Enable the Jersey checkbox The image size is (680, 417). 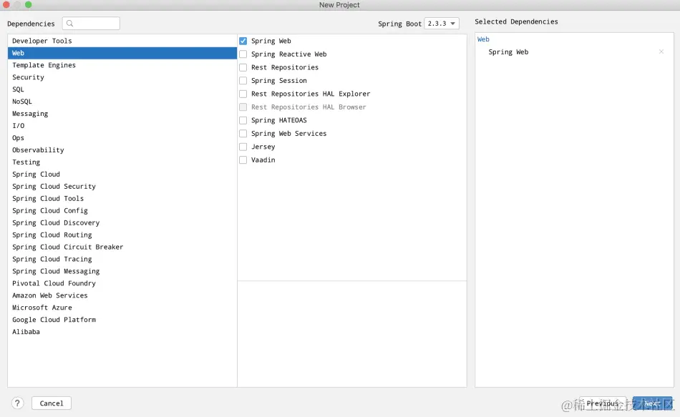(243, 147)
